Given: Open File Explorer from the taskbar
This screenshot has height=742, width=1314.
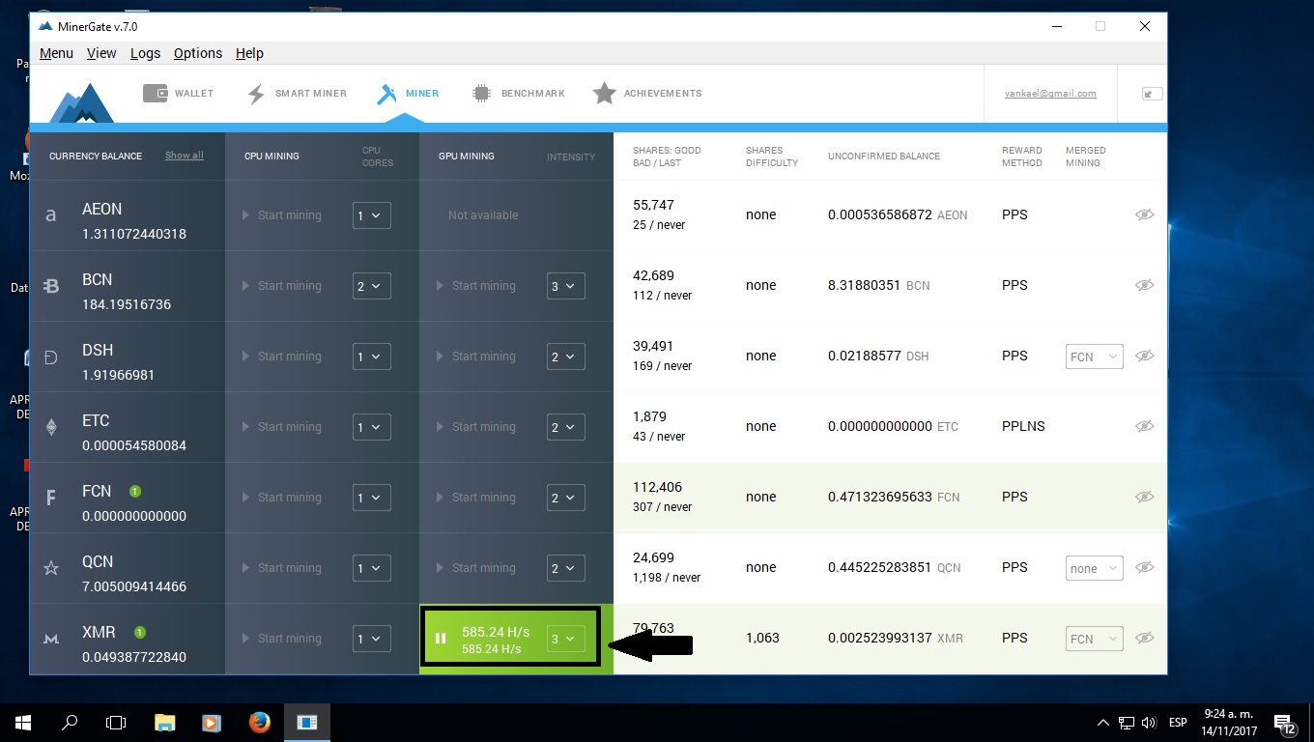Looking at the screenshot, I should (165, 723).
